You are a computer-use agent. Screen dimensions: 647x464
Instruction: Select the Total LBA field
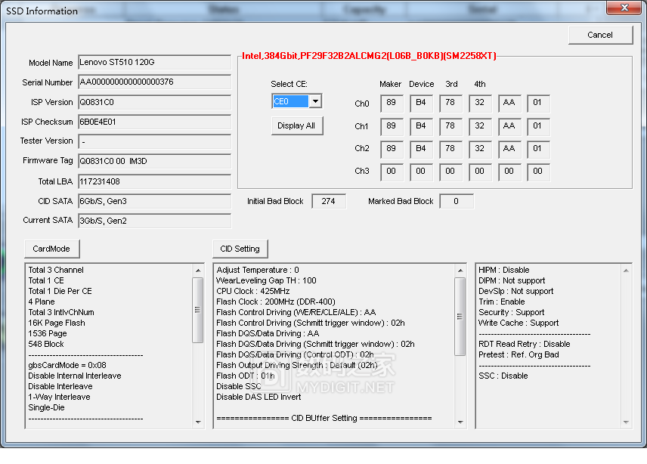pyautogui.click(x=154, y=181)
